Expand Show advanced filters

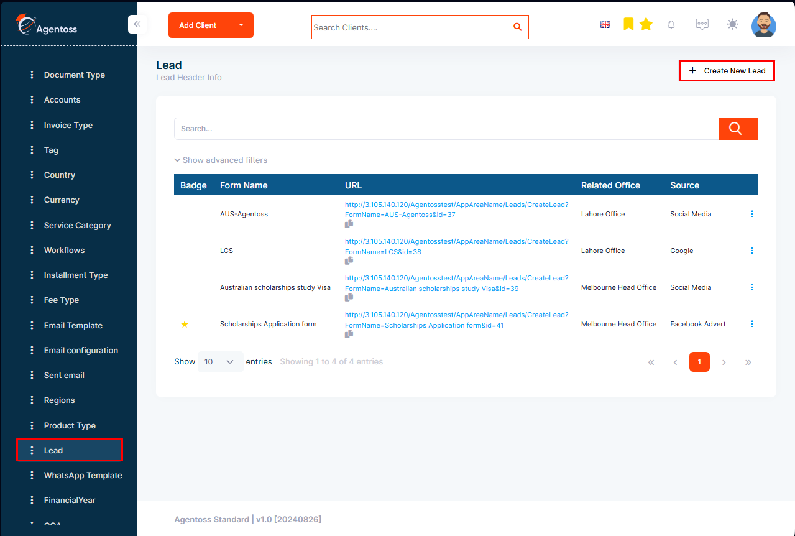[x=221, y=160]
